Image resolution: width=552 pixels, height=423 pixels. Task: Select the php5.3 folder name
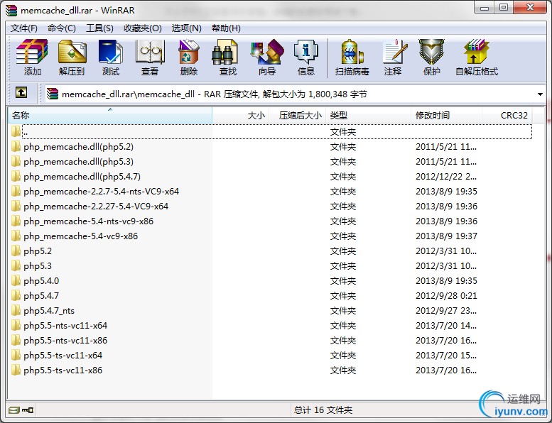(38, 266)
